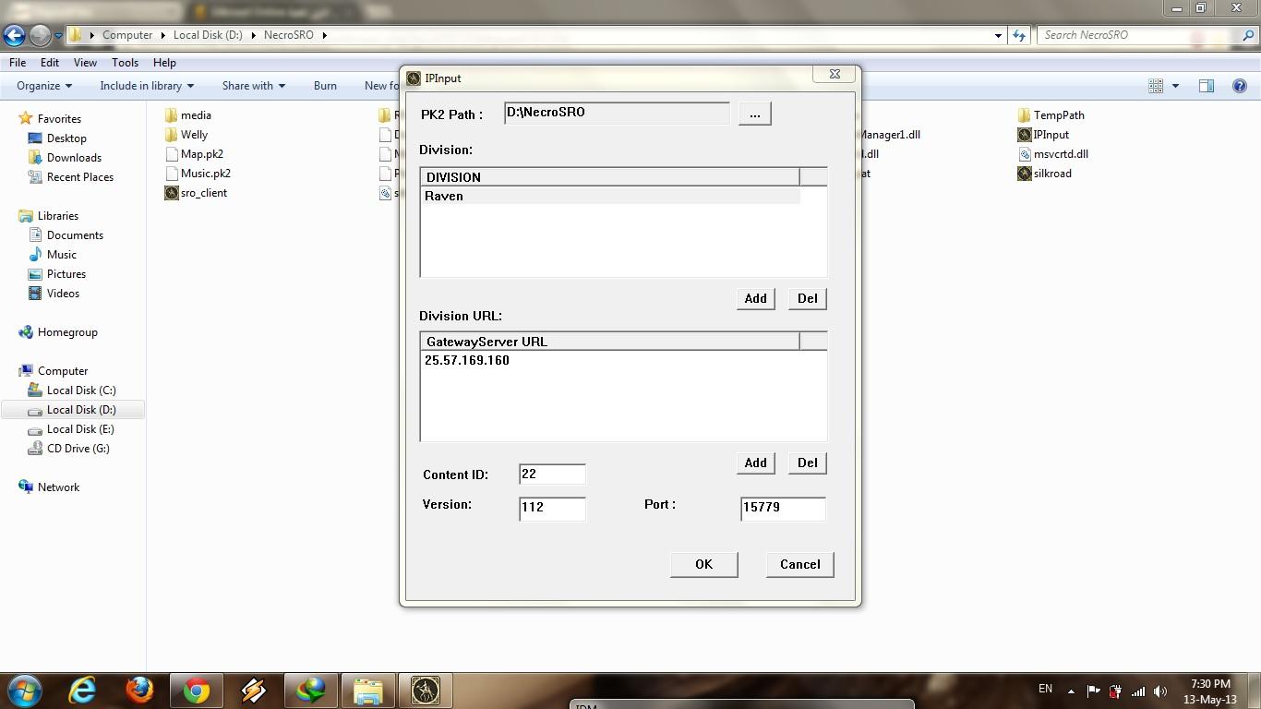Image resolution: width=1261 pixels, height=709 pixels.
Task: Open the Share with dropdown
Action: [253, 86]
